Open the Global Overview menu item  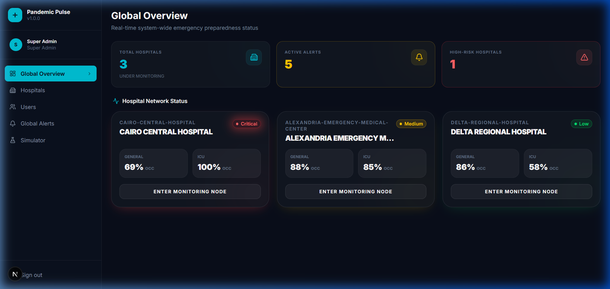point(51,74)
